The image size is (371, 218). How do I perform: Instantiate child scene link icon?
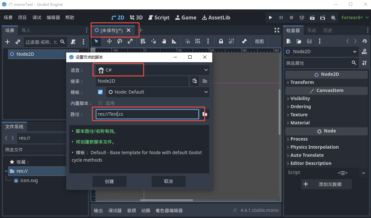pos(18,42)
